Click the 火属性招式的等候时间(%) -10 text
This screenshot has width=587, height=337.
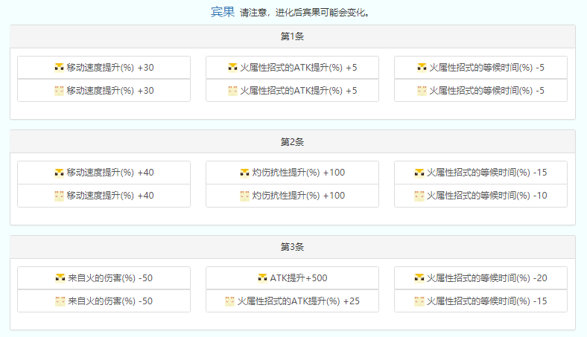[486, 196]
